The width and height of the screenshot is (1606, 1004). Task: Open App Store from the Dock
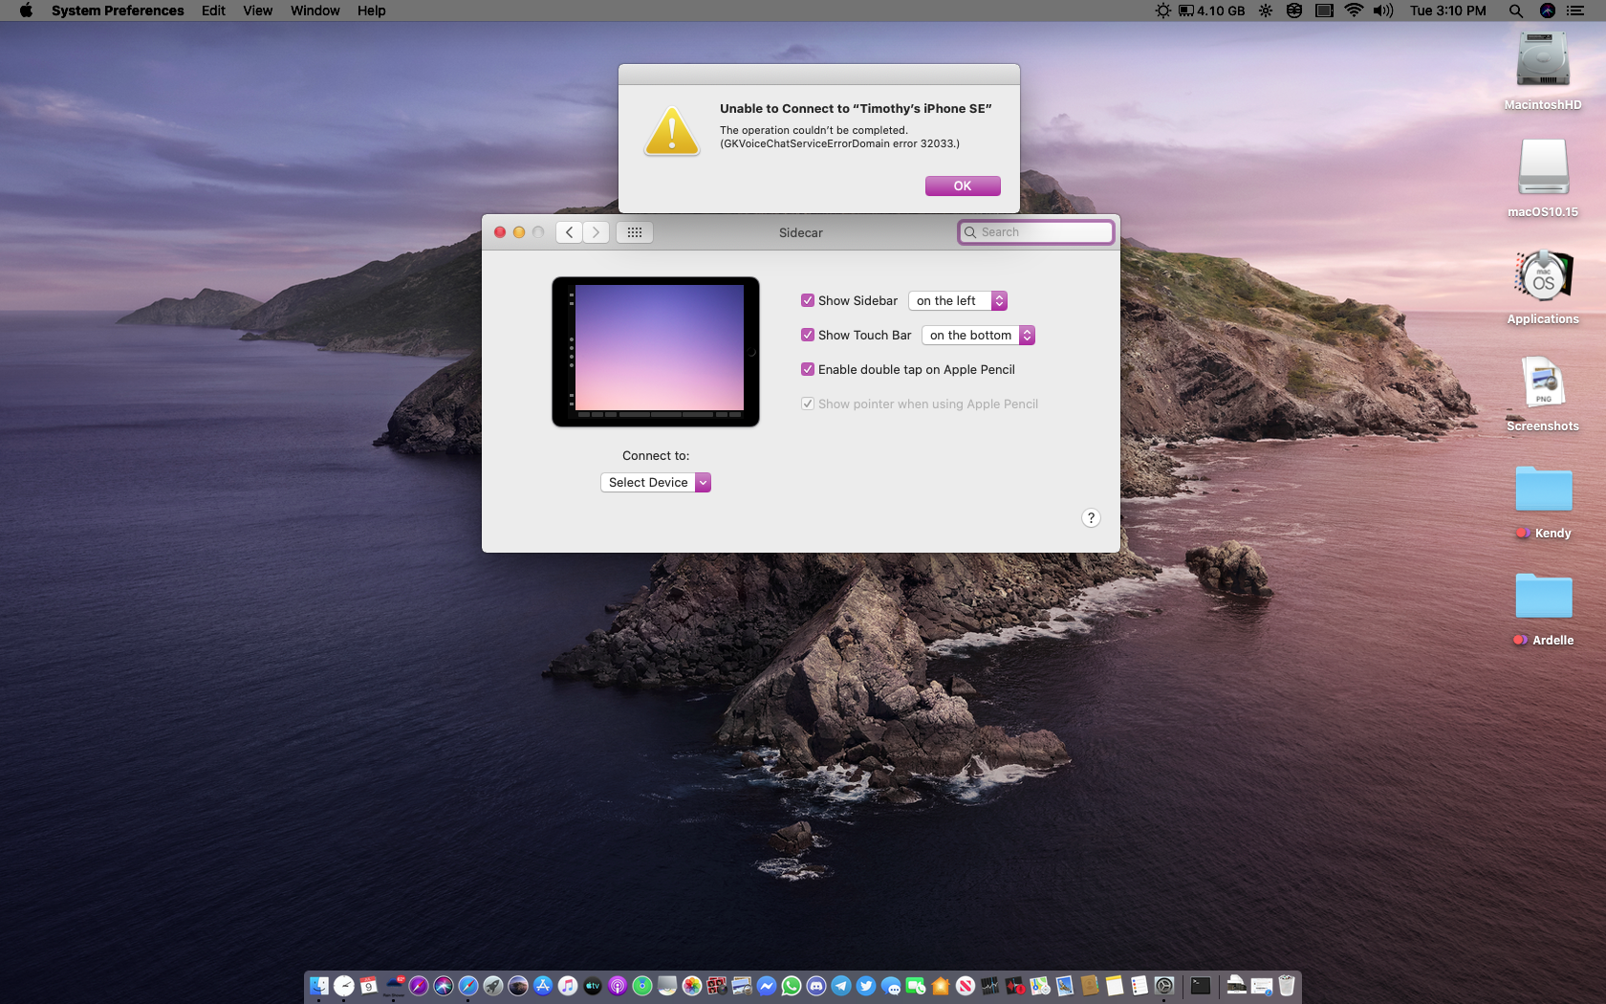(543, 986)
